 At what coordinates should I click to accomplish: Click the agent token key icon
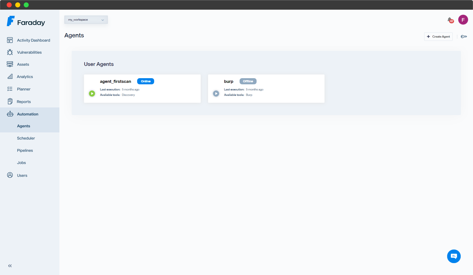[x=464, y=37]
